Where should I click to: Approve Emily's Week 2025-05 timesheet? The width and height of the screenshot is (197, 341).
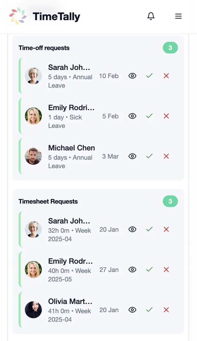point(149,270)
